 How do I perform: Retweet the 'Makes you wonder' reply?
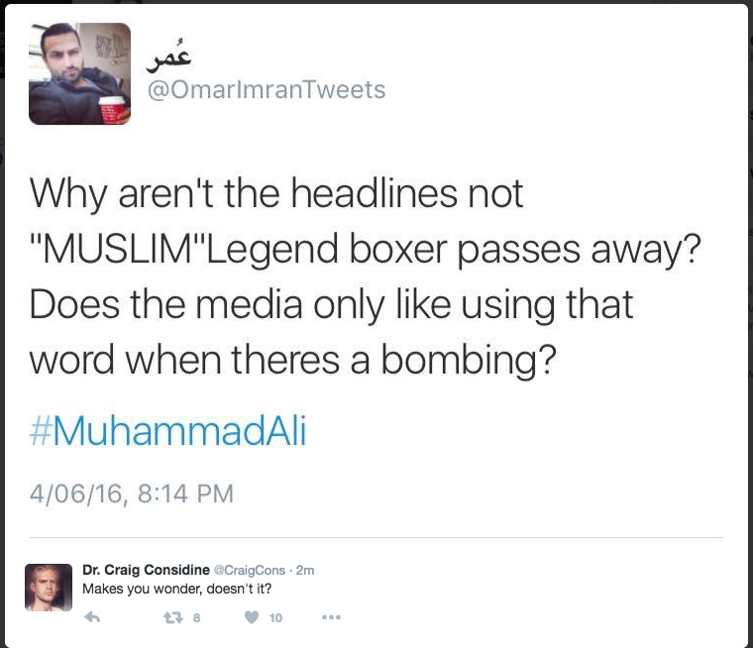172,617
